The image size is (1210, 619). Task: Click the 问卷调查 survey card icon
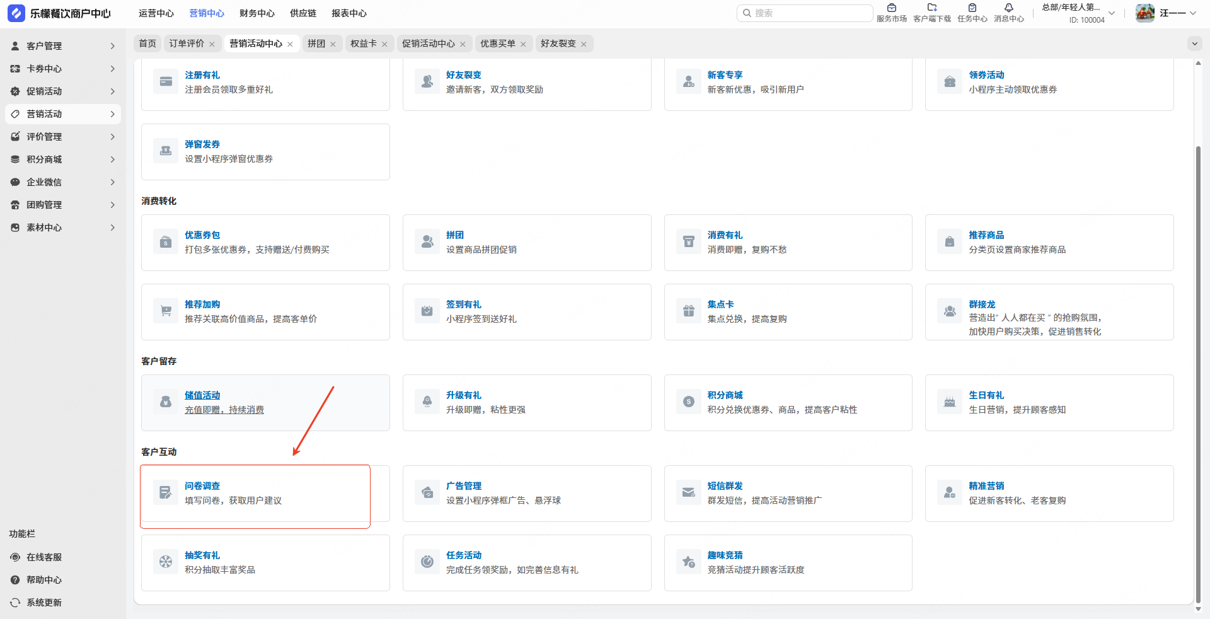click(166, 493)
